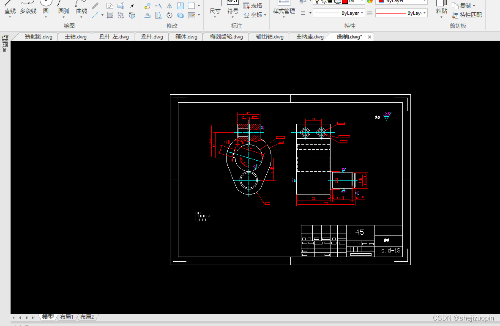Click the dashed rectangle icon in 修改

point(191,6)
